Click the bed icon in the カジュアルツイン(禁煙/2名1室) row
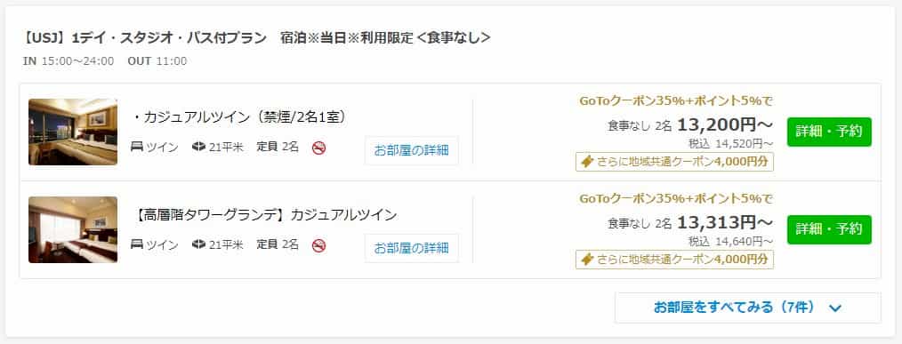Viewport: 902px width, 344px height. pos(137,147)
